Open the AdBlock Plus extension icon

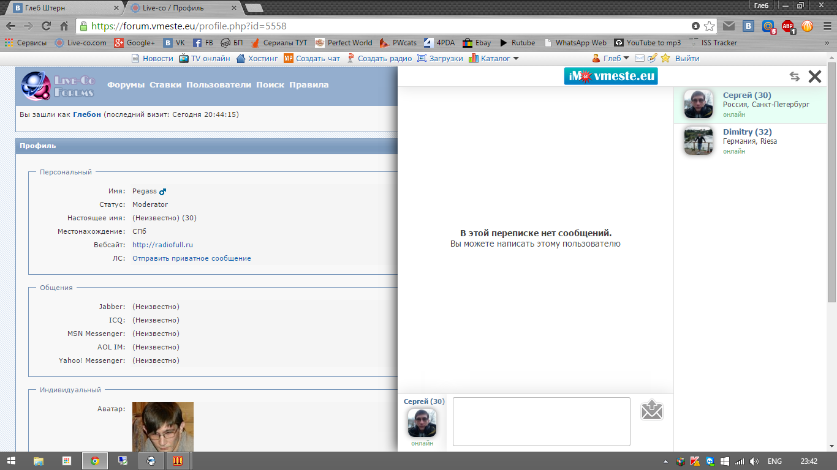tap(787, 26)
